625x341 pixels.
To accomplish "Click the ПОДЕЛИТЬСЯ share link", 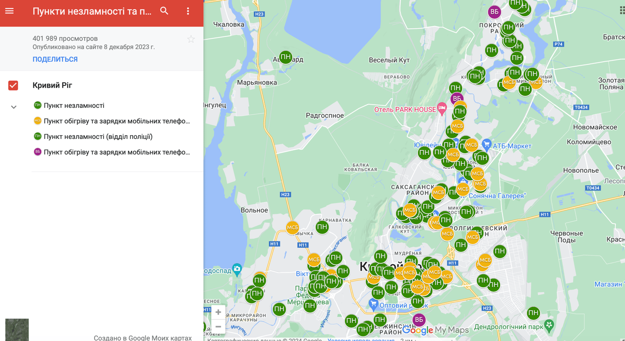I will 55,59.
